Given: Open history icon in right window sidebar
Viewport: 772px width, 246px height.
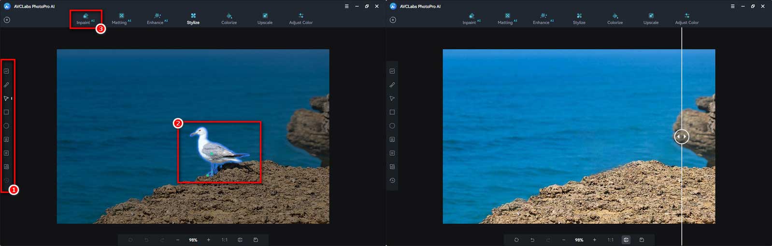Looking at the screenshot, I should [x=392, y=180].
